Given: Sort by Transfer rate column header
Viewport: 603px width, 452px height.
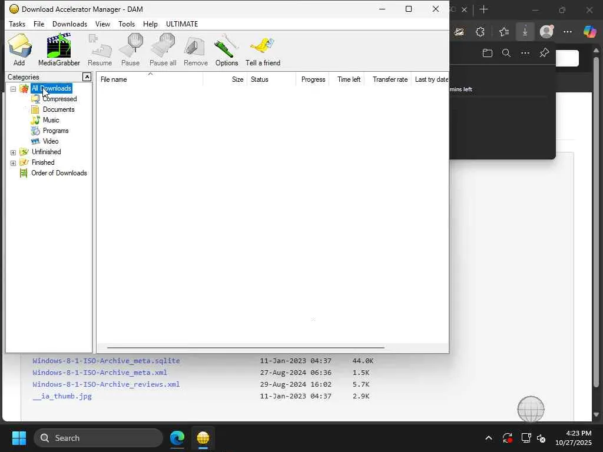Looking at the screenshot, I should click(387, 79).
